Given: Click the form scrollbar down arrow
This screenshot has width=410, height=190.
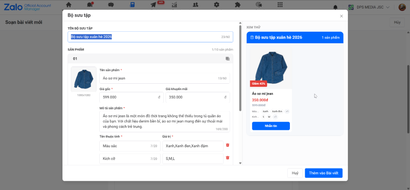Looking at the screenshot, I should (x=240, y=163).
